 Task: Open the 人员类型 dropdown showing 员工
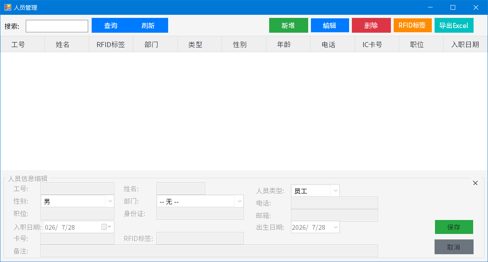(x=315, y=191)
